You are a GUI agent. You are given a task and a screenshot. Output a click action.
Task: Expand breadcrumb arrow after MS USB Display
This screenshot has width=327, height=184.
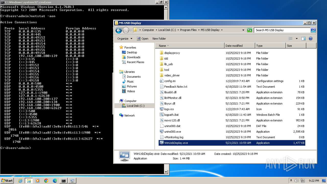[x=222, y=30]
